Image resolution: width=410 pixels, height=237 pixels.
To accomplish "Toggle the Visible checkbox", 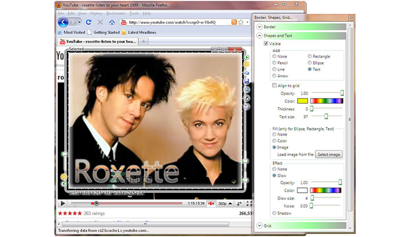I will (266, 44).
